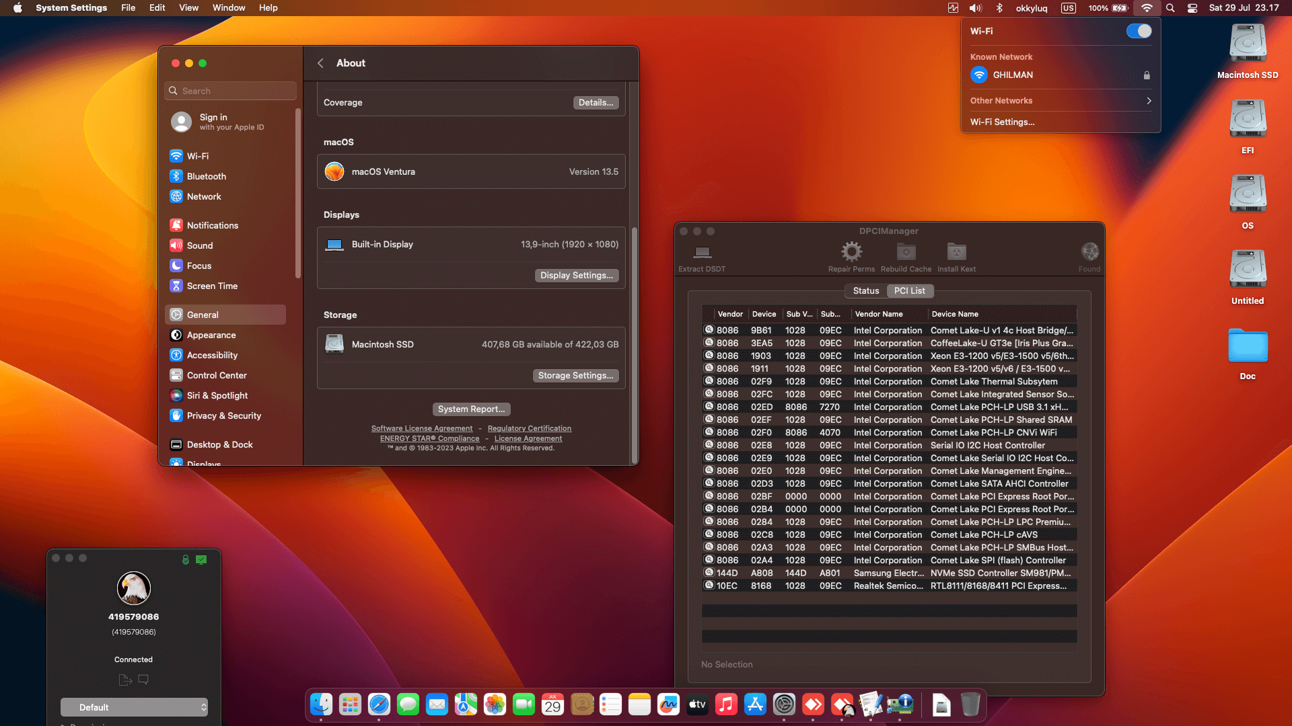This screenshot has height=726, width=1292.
Task: Open the Help menu in the menu bar
Action: tap(268, 8)
